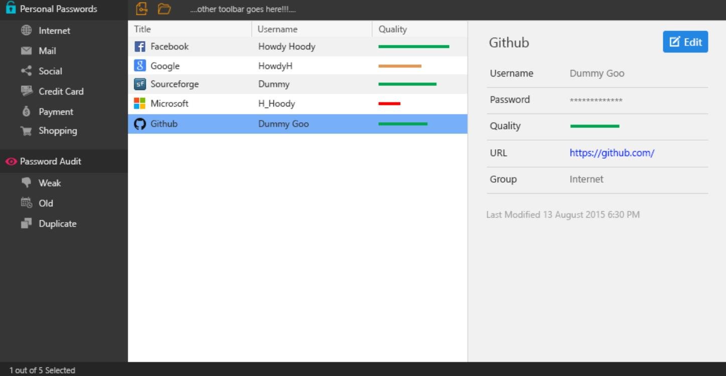Open the folder icon in the toolbar

pos(164,9)
